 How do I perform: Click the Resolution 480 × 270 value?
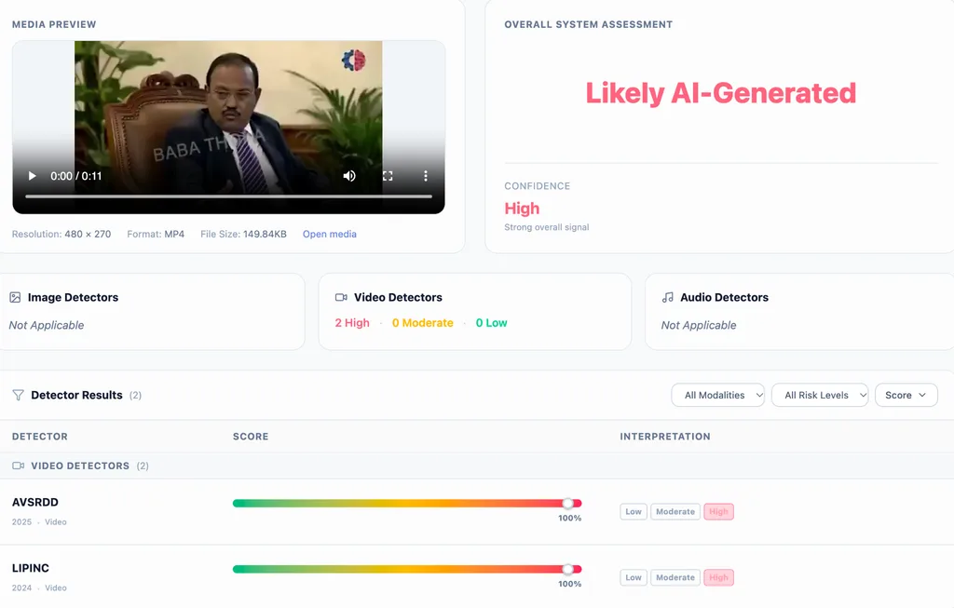(88, 234)
